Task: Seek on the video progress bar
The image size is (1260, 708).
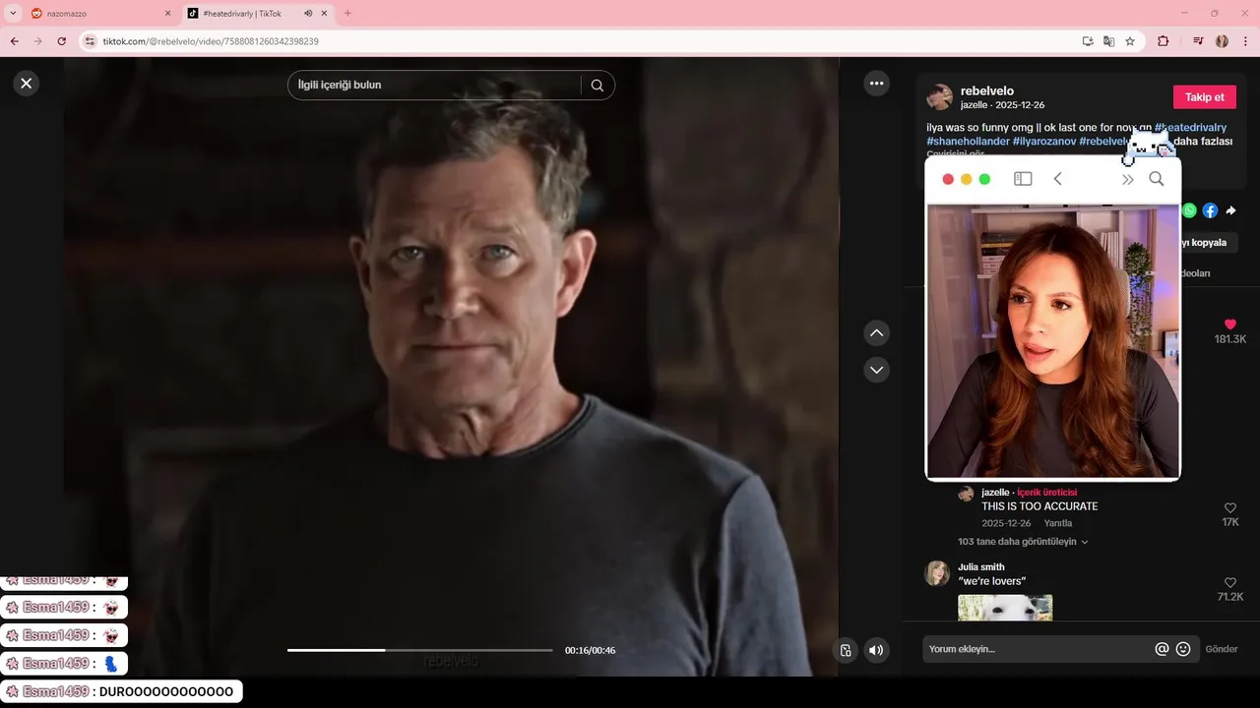Action: (420, 650)
